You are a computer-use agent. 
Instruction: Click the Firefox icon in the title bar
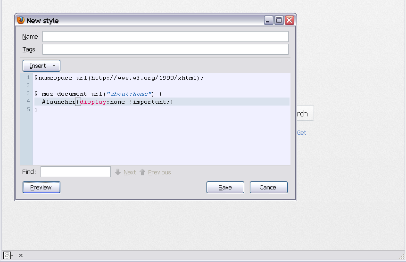pyautogui.click(x=21, y=20)
